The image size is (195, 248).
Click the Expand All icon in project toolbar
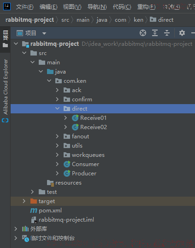point(155,33)
